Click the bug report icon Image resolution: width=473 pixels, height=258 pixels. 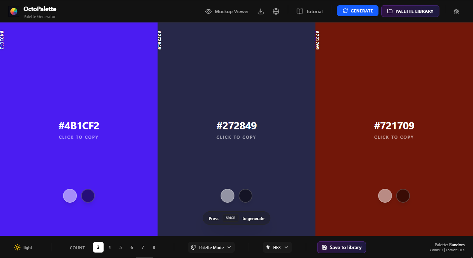coord(456,11)
